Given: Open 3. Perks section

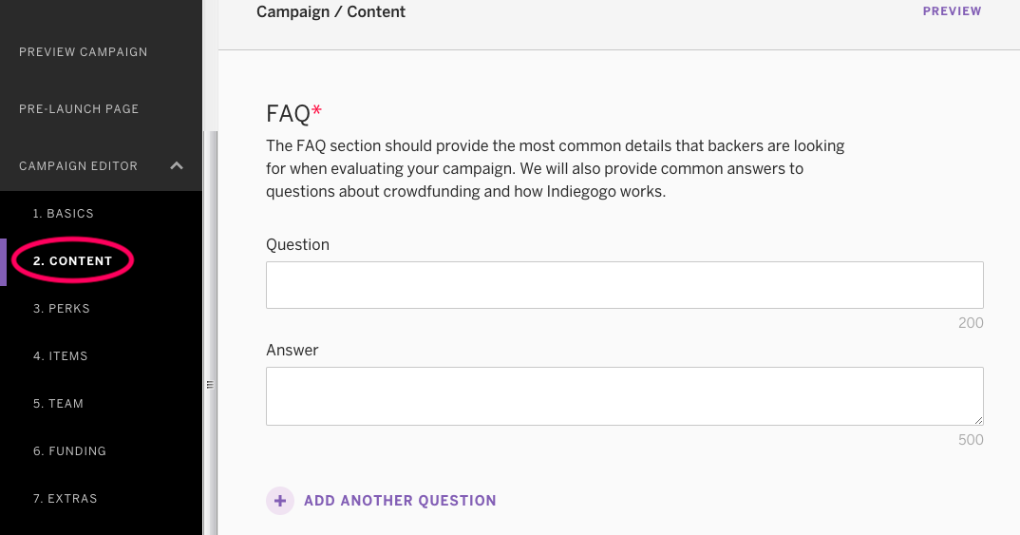Looking at the screenshot, I should click(x=61, y=309).
